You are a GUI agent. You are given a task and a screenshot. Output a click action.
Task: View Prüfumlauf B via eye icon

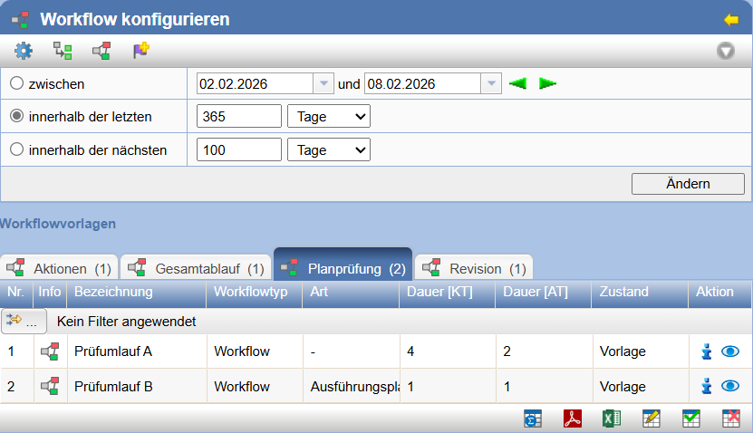(x=730, y=386)
